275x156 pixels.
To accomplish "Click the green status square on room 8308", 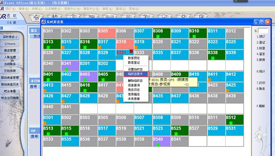I will (158, 36).
